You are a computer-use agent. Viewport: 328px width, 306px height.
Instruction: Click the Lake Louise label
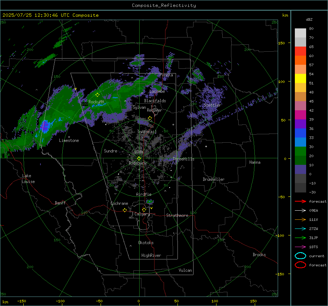tap(28, 179)
